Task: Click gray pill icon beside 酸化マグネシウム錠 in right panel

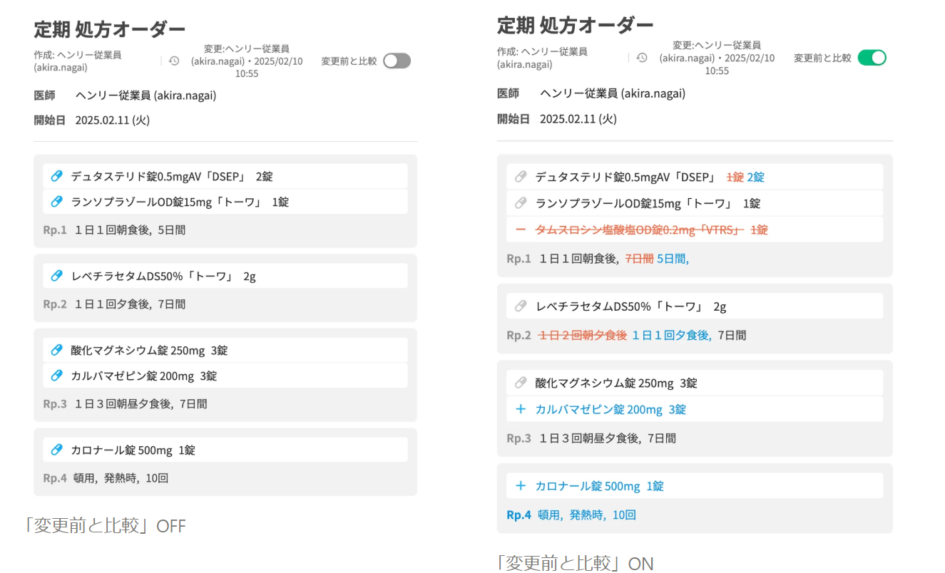Action: point(521,383)
